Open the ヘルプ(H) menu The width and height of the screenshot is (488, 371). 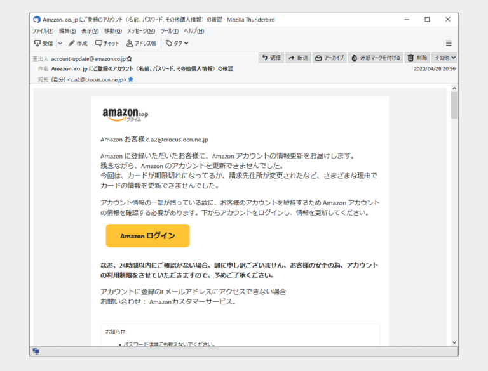pyautogui.click(x=194, y=31)
